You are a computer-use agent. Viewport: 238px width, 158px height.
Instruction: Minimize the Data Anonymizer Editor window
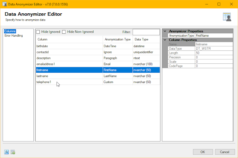click(207, 4)
